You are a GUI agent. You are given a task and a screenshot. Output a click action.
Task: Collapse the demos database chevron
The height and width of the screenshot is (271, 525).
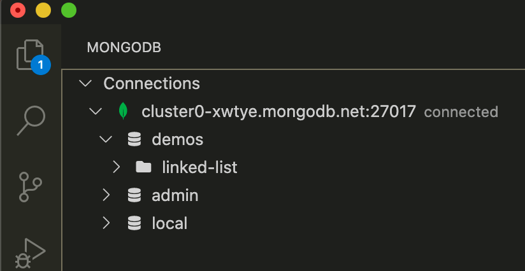point(106,139)
